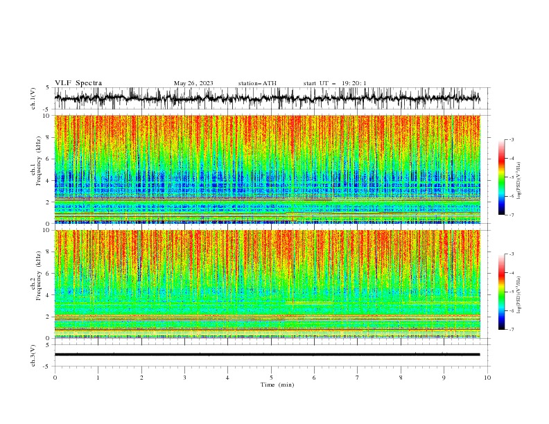Screen dimensions: 549x424
Task: Click the "4" tick on the time axis
Action: [x=227, y=378]
